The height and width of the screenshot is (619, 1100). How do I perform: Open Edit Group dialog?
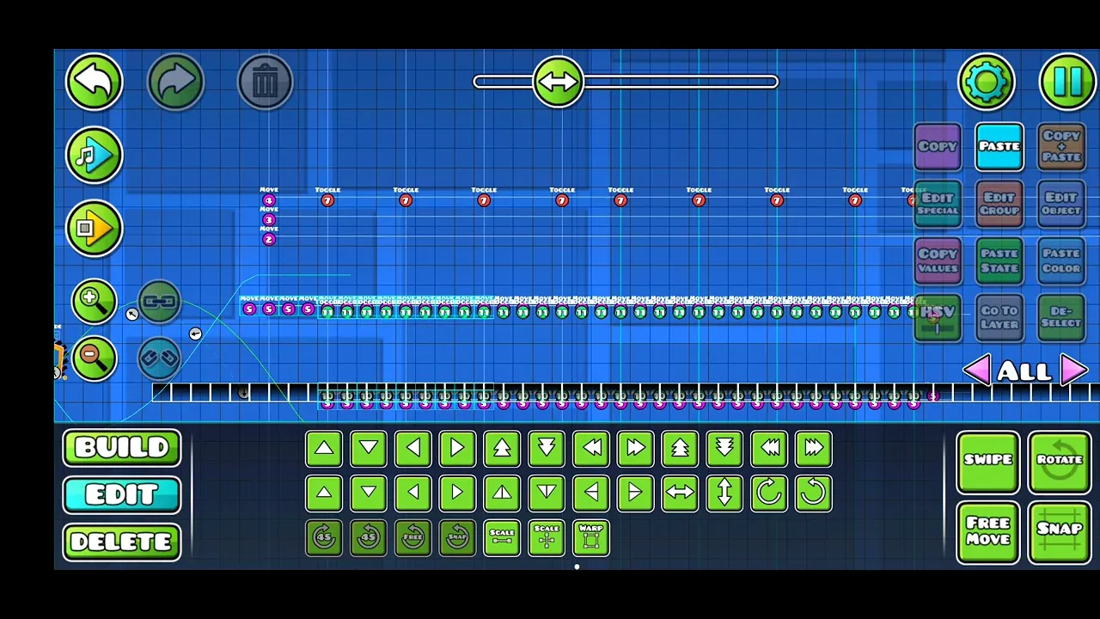[x=999, y=204]
